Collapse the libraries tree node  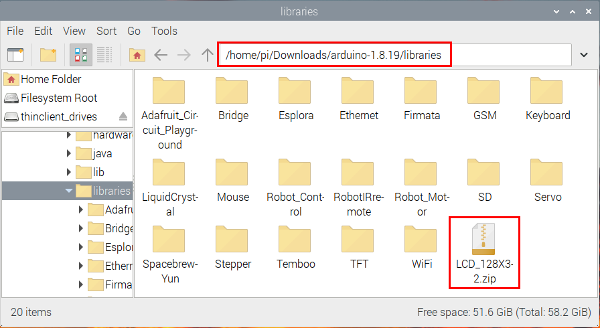pos(68,191)
